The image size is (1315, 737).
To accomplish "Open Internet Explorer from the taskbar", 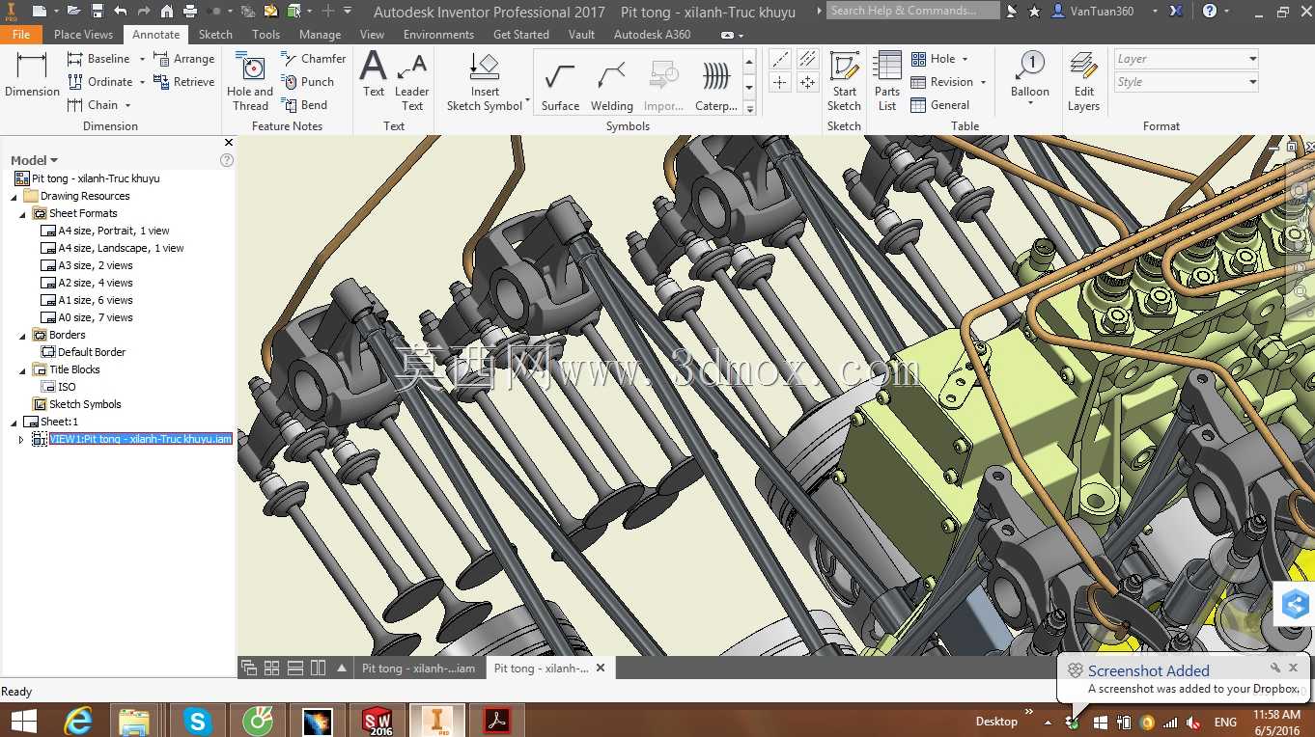I will [x=78, y=721].
